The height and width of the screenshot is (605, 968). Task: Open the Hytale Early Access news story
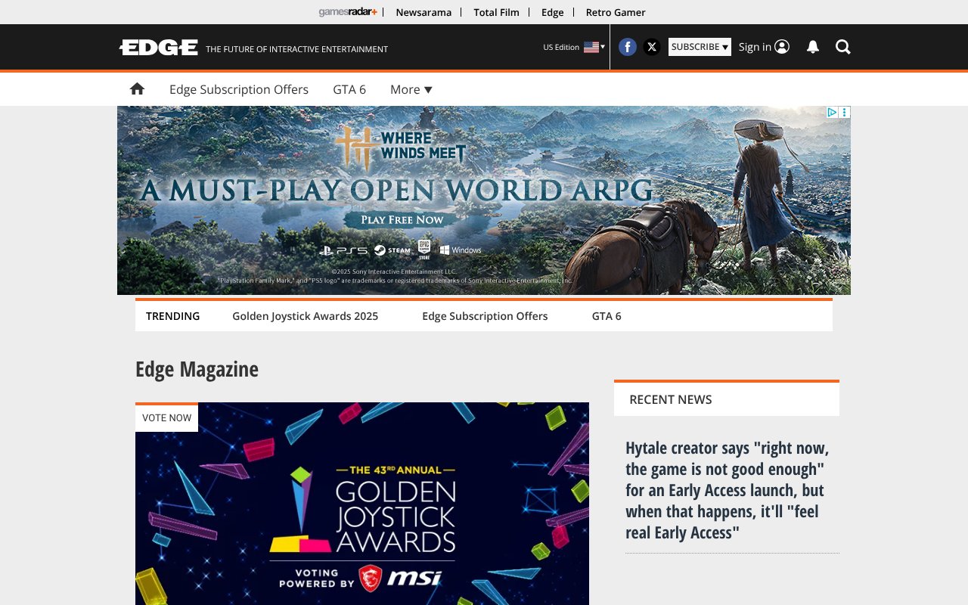point(727,490)
